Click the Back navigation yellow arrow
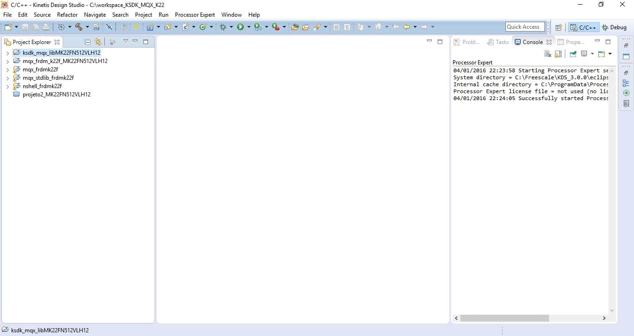The height and width of the screenshot is (336, 634). 407,27
